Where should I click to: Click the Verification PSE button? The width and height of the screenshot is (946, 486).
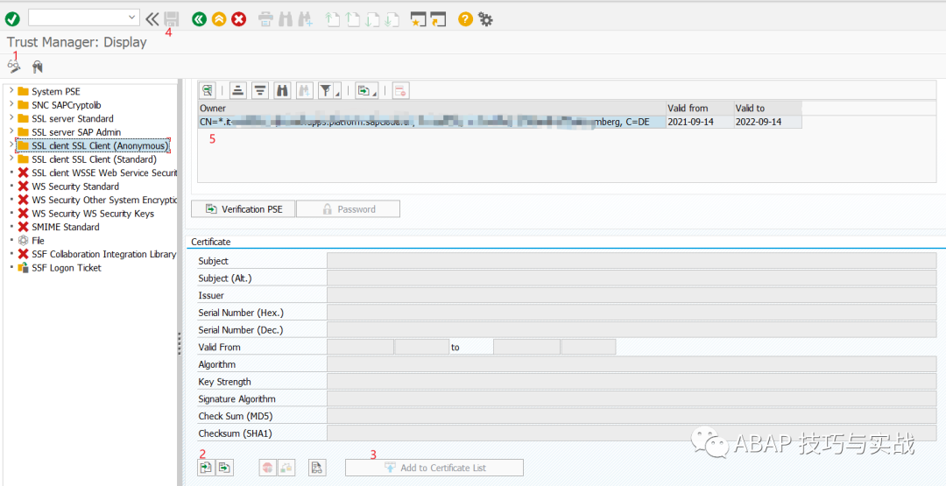[243, 209]
